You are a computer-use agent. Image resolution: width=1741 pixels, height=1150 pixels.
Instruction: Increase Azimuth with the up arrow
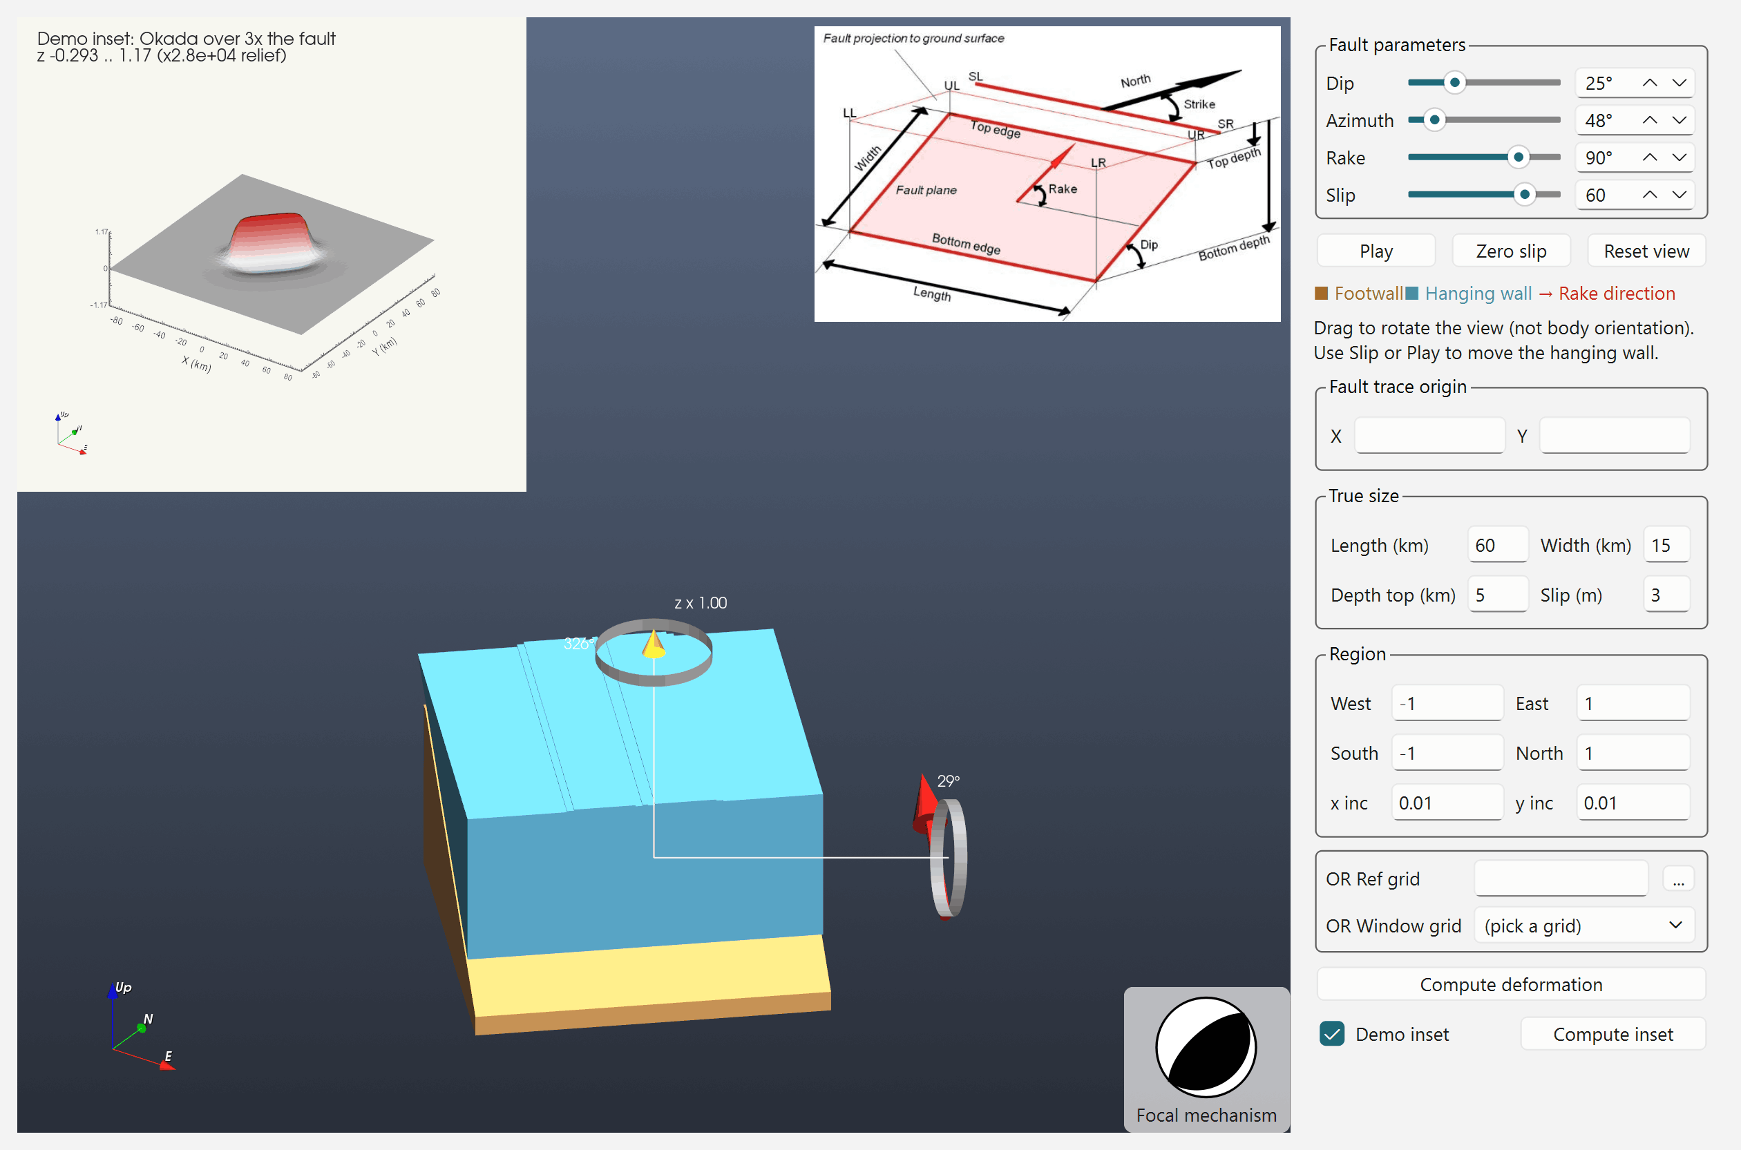coord(1648,120)
